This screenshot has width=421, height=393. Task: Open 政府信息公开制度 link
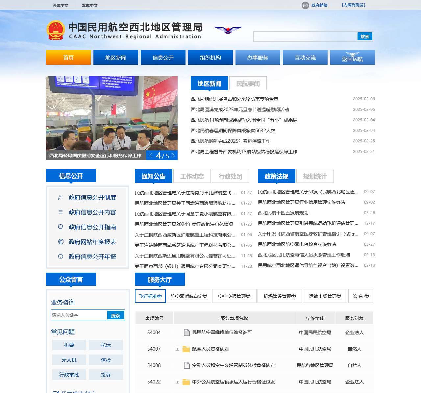92,197
